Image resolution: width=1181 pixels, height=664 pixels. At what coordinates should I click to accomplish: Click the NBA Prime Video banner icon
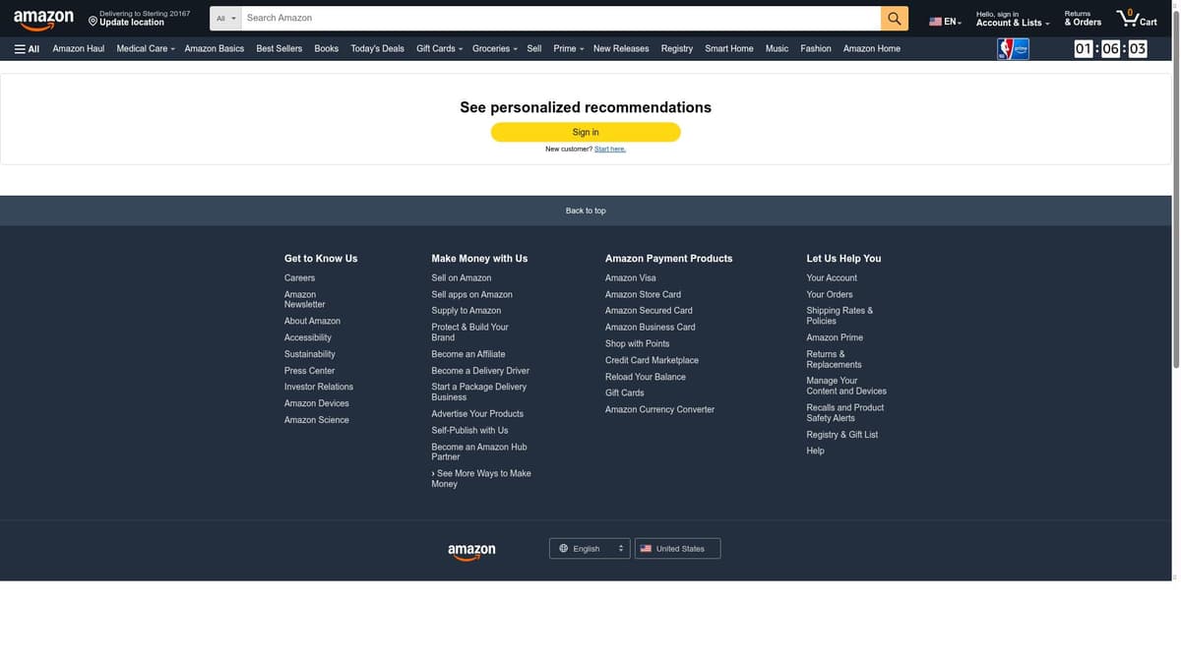(1013, 49)
